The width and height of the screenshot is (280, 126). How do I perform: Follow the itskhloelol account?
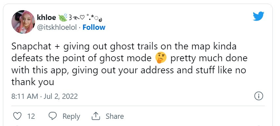click(94, 27)
